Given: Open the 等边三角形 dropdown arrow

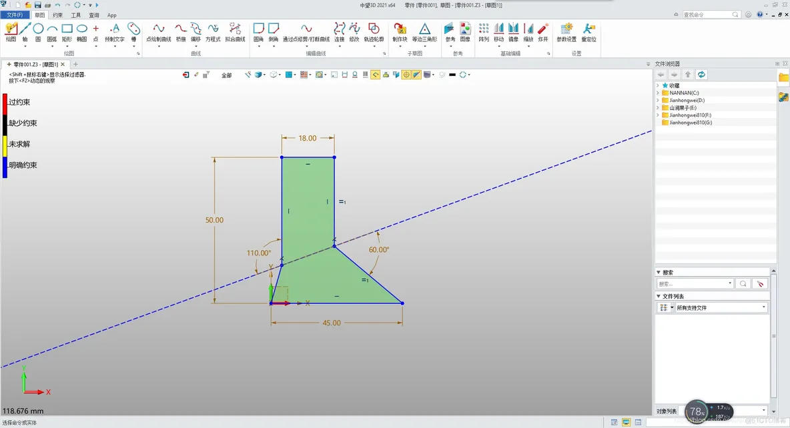Looking at the screenshot, I should tap(425, 46).
